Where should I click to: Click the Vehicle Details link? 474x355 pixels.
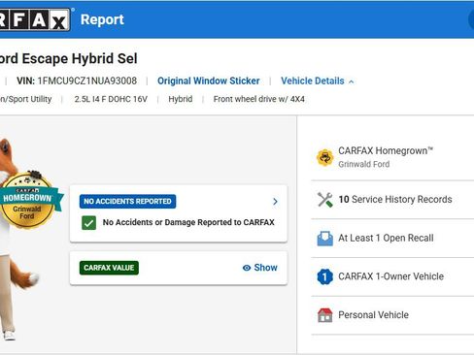(313, 81)
